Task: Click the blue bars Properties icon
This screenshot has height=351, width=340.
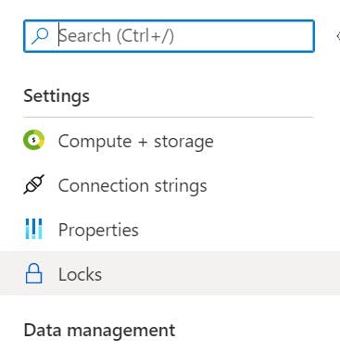Action: (33, 229)
